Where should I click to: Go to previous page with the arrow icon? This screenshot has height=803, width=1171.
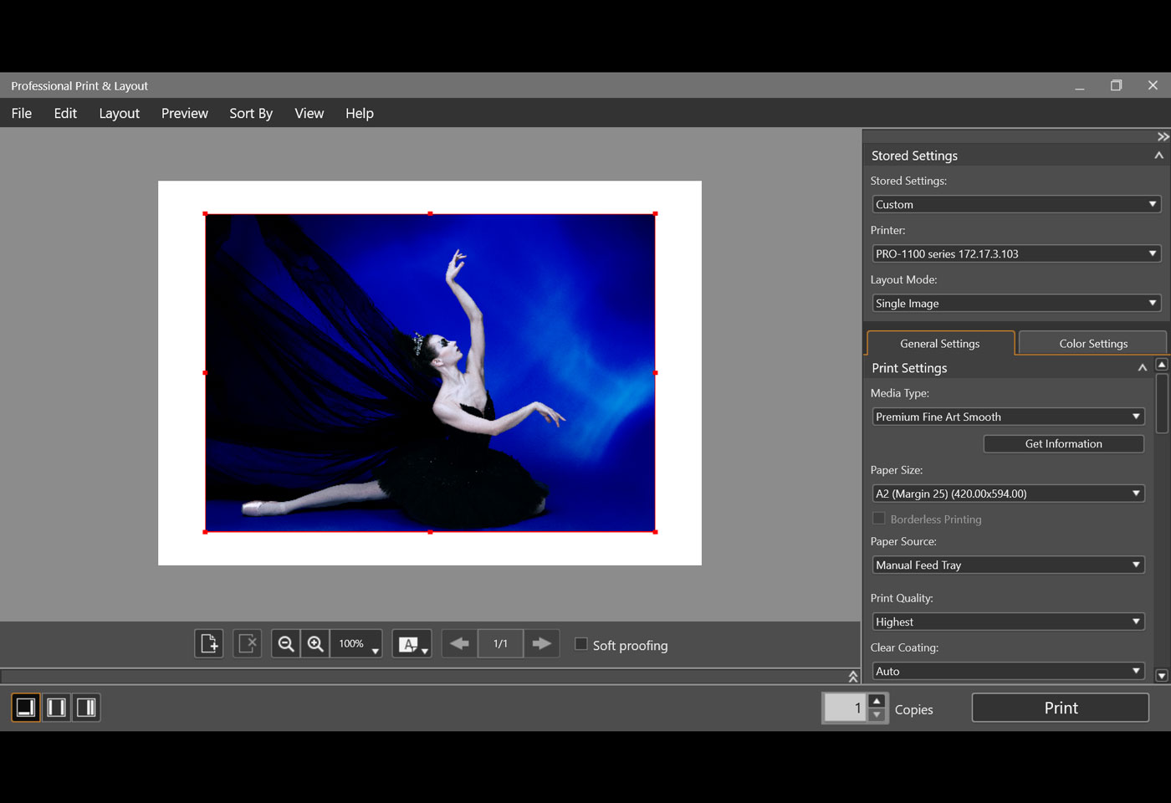(459, 643)
